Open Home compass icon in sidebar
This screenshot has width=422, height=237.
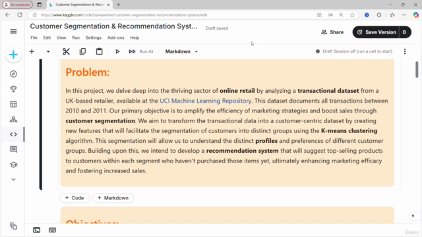[x=13, y=74]
